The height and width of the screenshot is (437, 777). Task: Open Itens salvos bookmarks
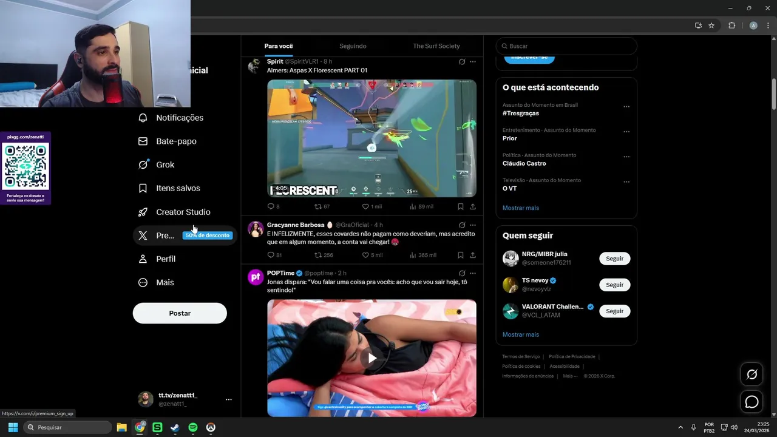[x=170, y=188]
